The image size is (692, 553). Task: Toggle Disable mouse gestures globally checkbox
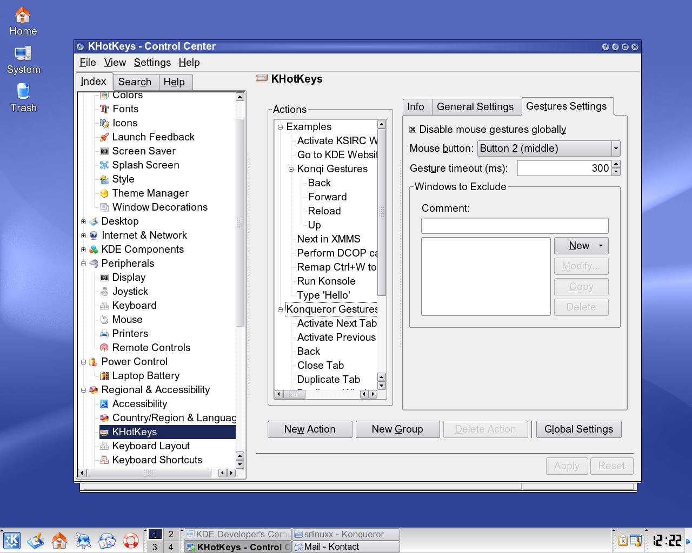coord(413,130)
